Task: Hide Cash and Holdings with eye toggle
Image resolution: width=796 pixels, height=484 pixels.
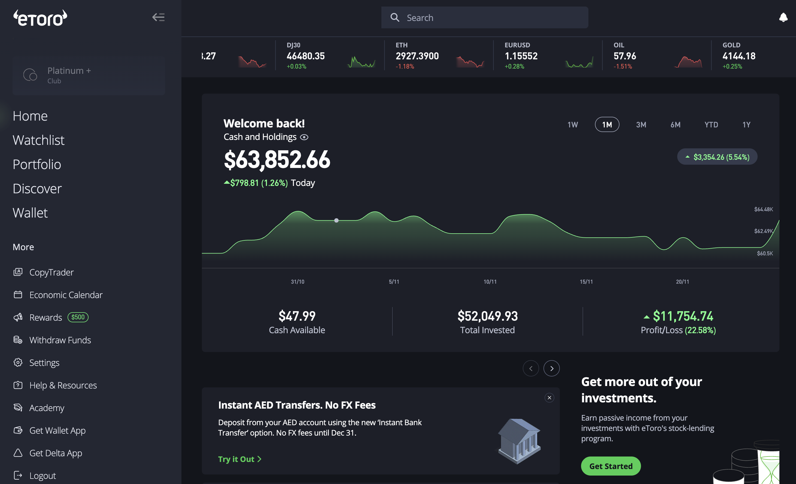Action: point(304,137)
